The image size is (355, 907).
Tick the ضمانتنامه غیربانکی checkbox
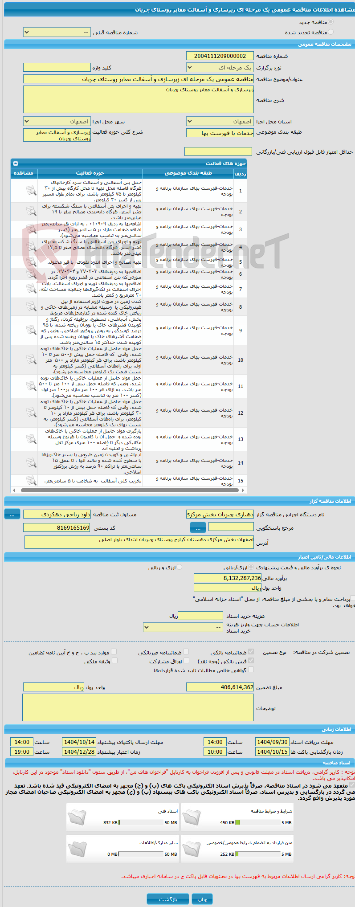click(x=186, y=652)
